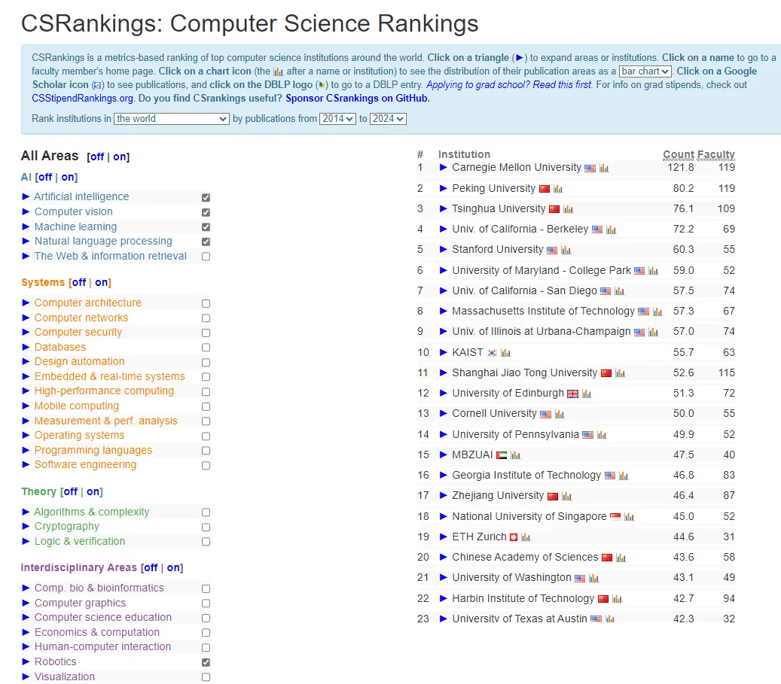781x684 pixels.
Task: Open the 2014 start year dropdown
Action: click(337, 119)
